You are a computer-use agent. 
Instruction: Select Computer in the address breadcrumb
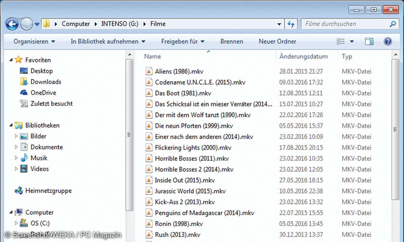[x=76, y=24]
